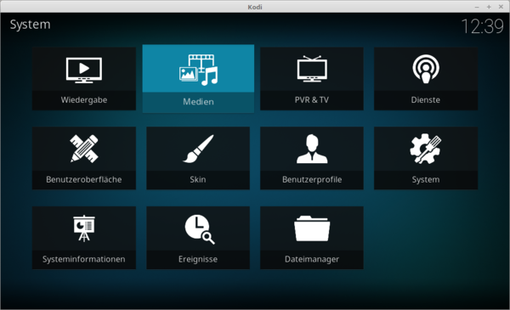This screenshot has height=310, width=510.
Task: Open the PVR & TV settings tile
Action: (x=312, y=79)
